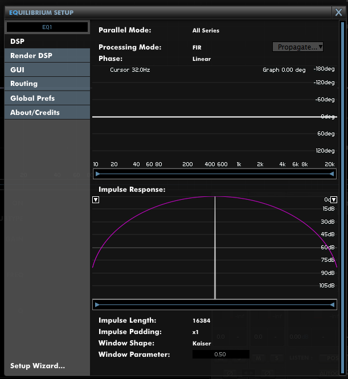Click the Equilibrium Setup title text
This screenshot has width=348, height=379.
tap(42, 13)
